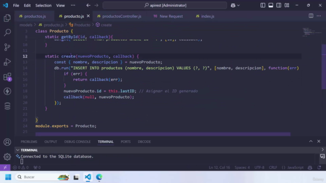Open Copilot status icon in status bar
This screenshot has height=183, width=326.
point(310,167)
